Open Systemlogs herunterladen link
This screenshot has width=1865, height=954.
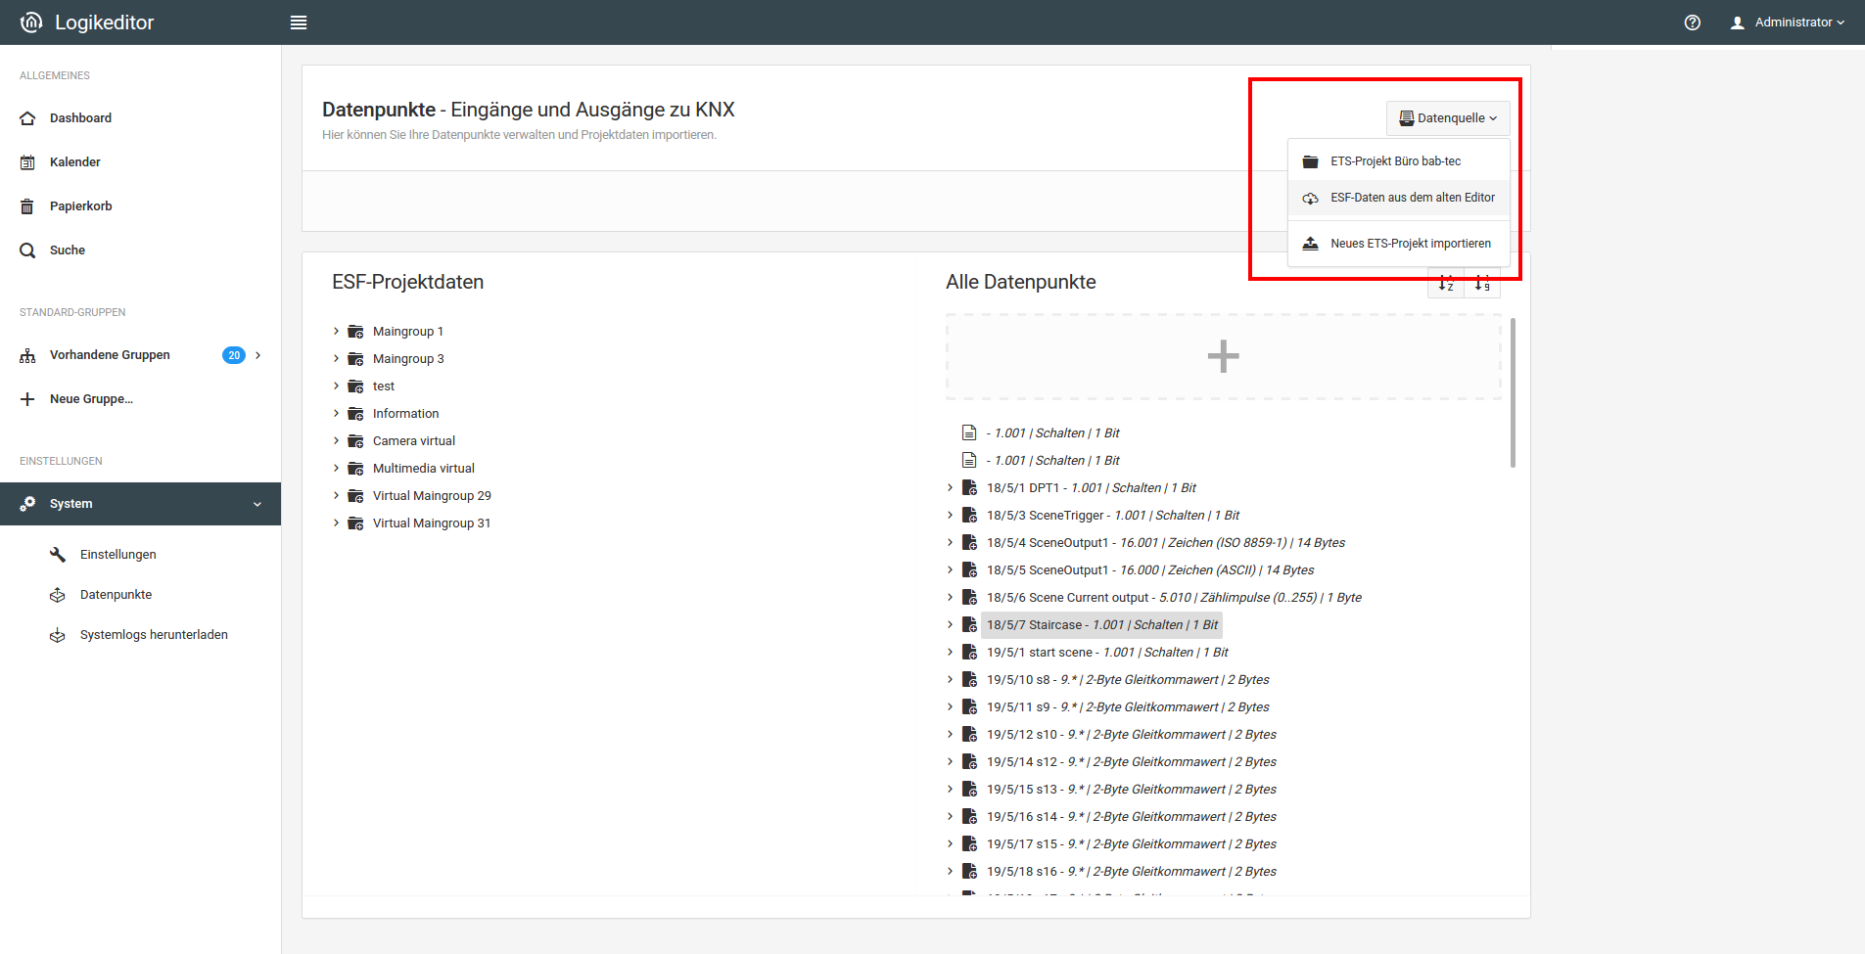tap(154, 635)
